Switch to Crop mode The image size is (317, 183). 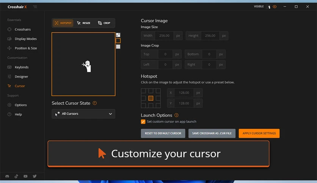[104, 23]
